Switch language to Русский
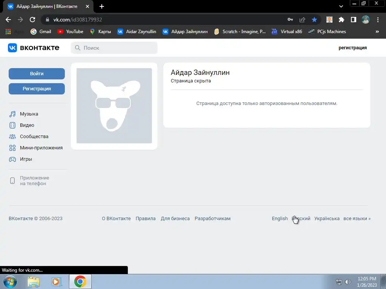Screen dimensions: 386x289 click(x=301, y=219)
